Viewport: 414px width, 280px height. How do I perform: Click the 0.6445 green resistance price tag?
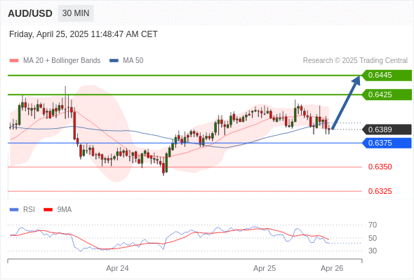[387, 76]
